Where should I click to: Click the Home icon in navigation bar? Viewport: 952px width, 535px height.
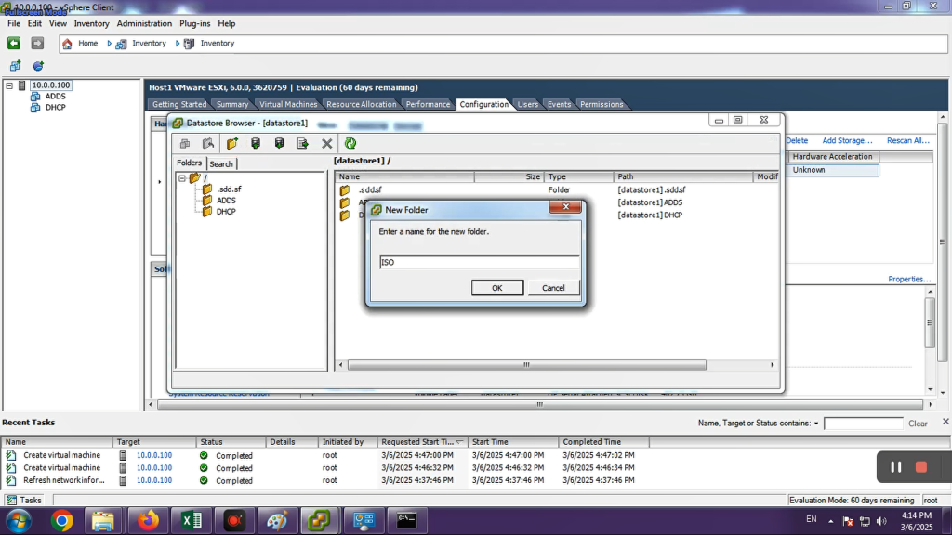(67, 44)
